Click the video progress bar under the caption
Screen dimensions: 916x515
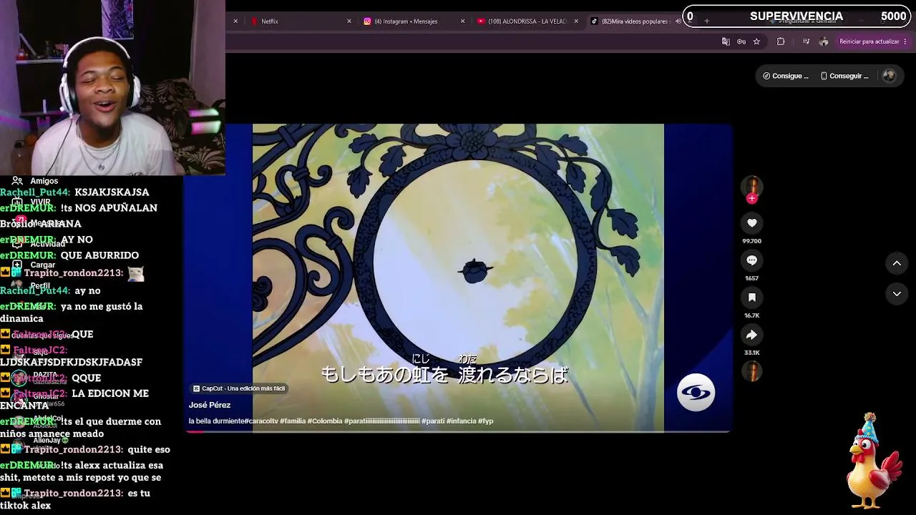(x=458, y=431)
